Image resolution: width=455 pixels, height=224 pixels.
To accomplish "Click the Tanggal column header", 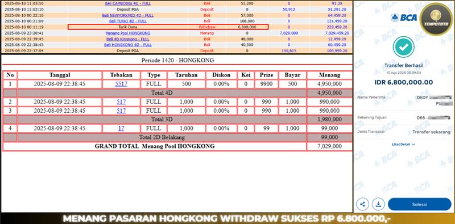I will (60, 75).
